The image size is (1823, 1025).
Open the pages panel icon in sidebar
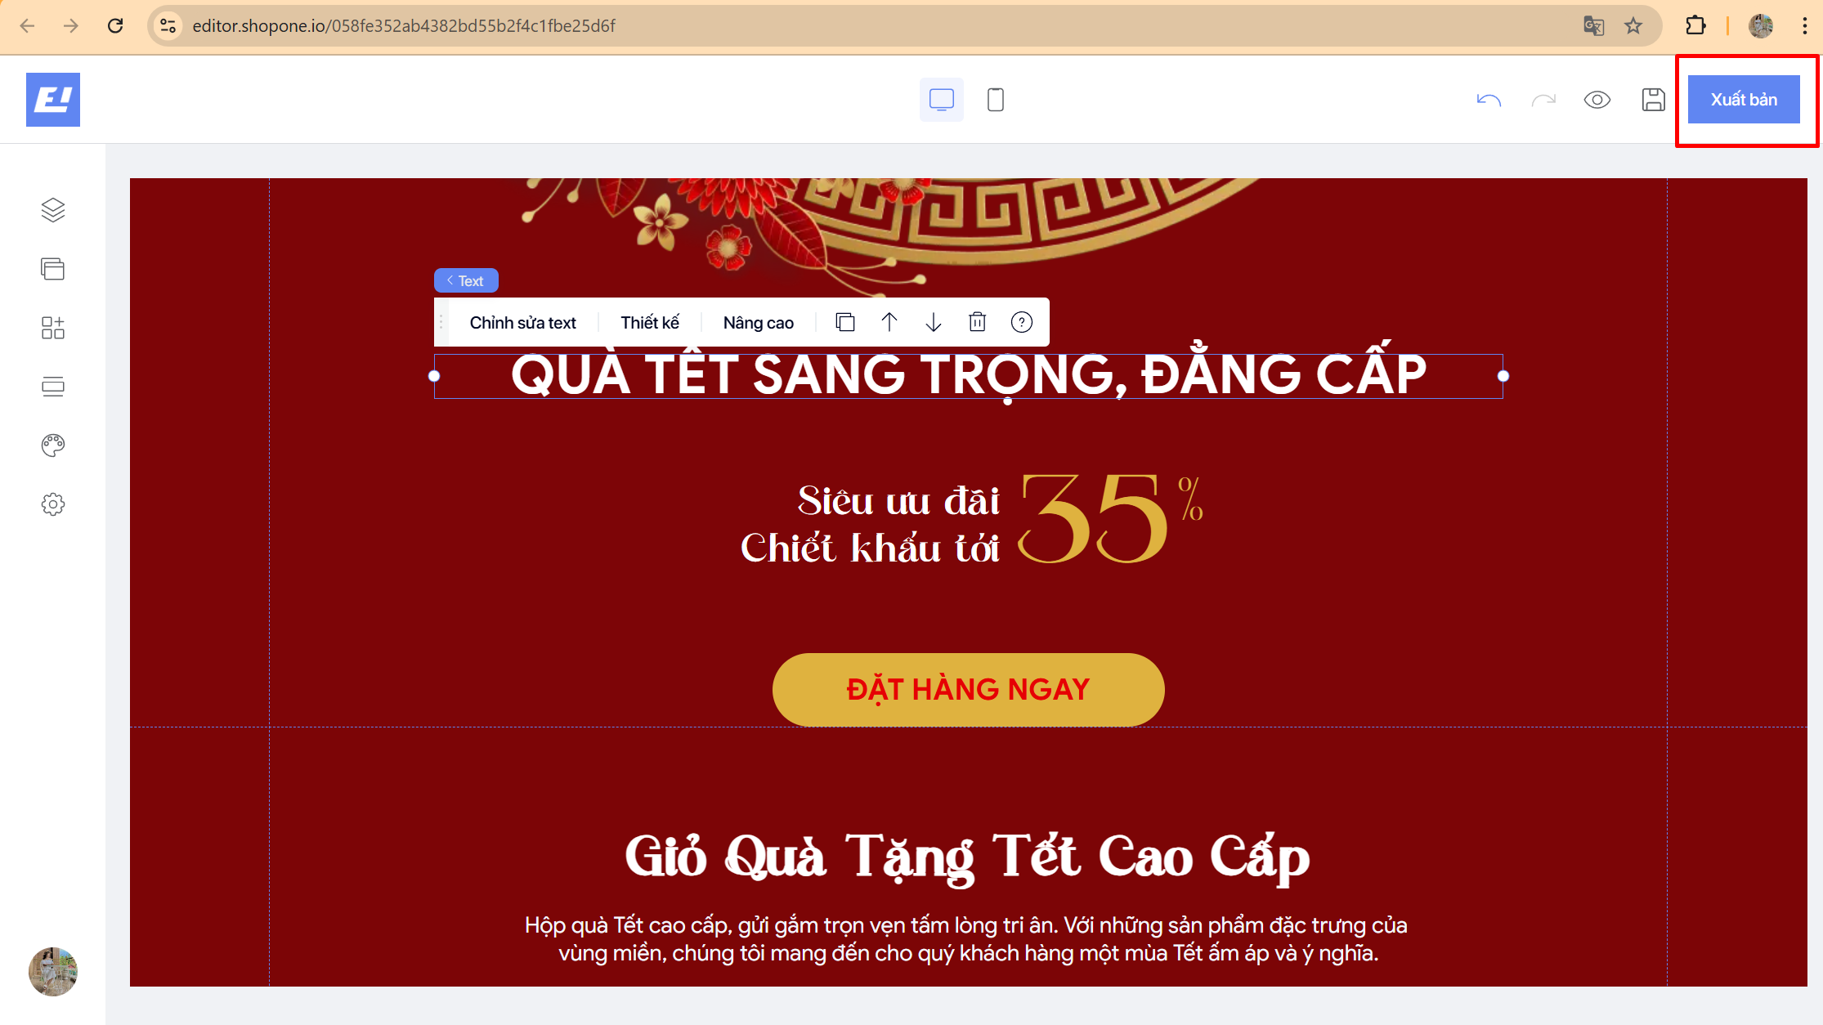53,269
